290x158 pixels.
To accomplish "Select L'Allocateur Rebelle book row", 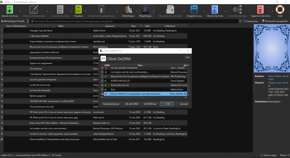I will point(95,36).
